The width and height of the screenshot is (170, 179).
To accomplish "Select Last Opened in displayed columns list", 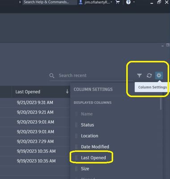I will tap(93, 158).
